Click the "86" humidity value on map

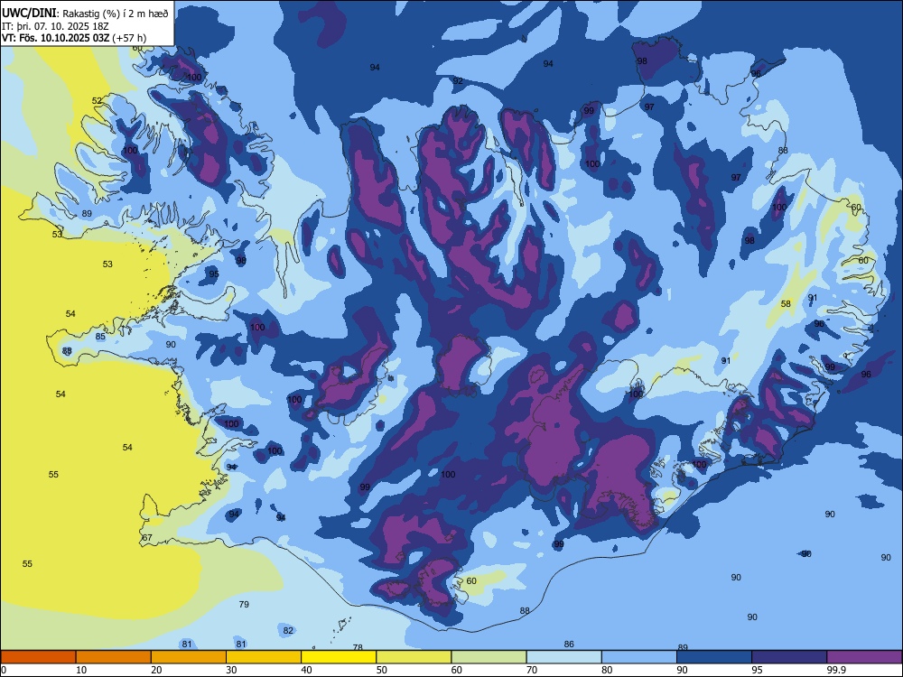tap(569, 645)
